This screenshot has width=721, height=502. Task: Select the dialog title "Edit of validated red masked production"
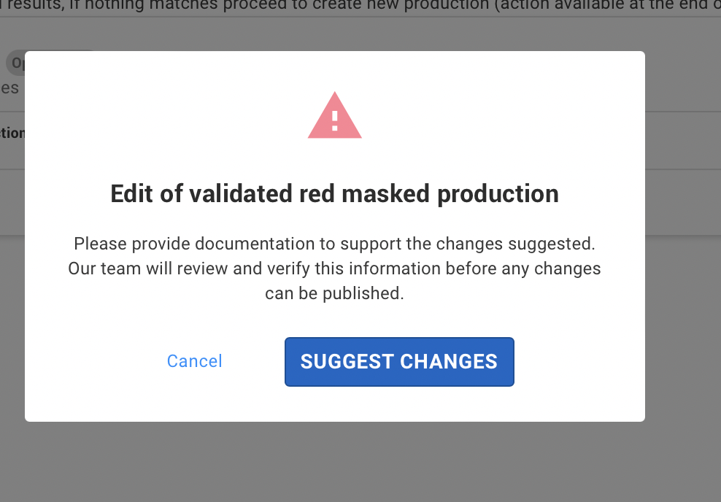[x=335, y=194]
